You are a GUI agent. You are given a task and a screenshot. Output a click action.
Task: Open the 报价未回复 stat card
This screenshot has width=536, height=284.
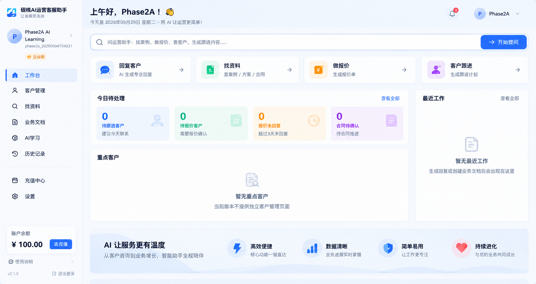click(x=289, y=123)
